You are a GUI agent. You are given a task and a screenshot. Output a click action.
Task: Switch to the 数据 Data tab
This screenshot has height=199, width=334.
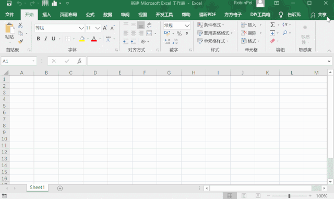point(108,15)
